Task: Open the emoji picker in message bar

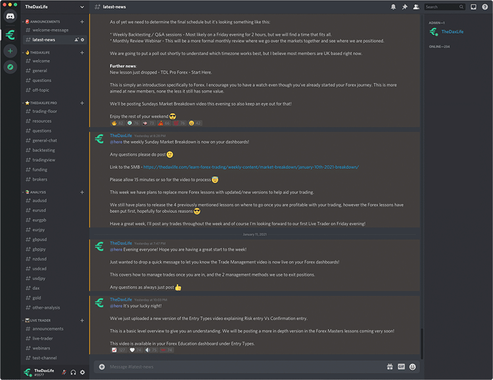Action: (412, 366)
